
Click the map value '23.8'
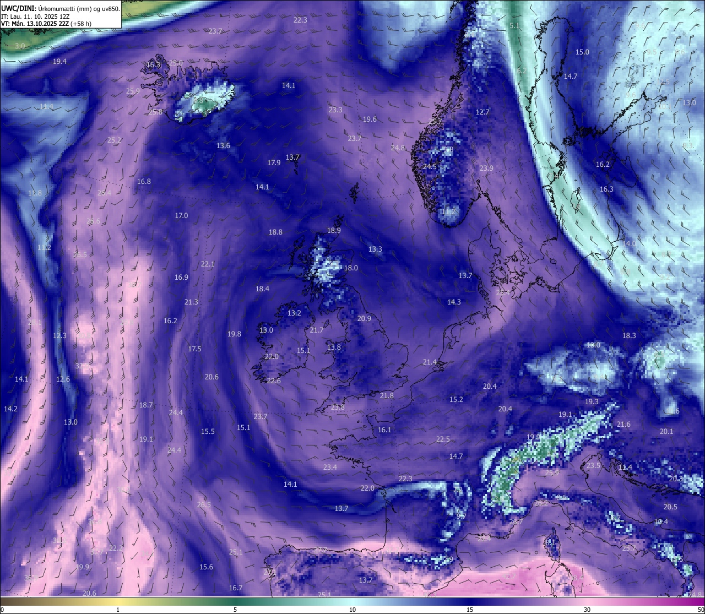338,407
